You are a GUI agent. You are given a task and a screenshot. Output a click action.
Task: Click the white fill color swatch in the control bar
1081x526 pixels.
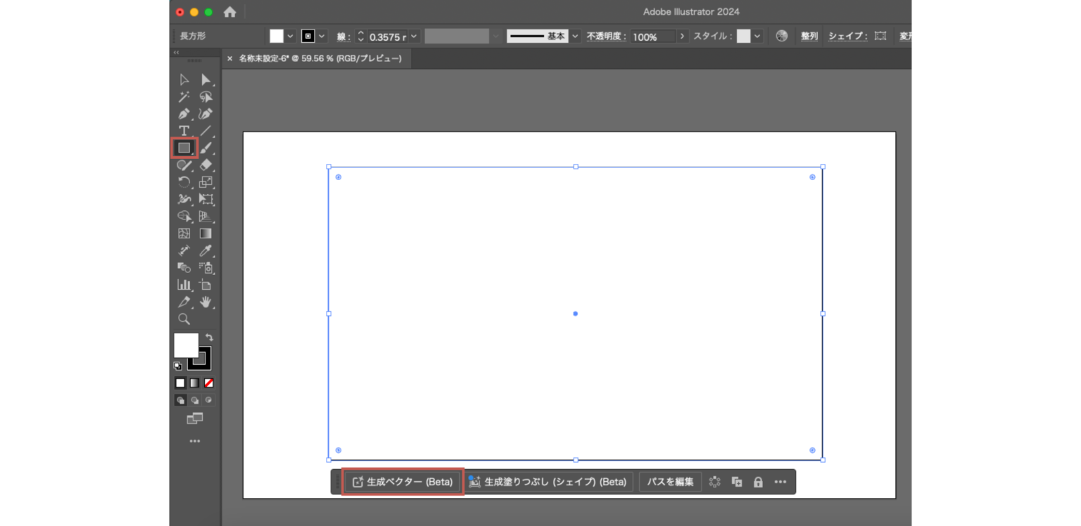(x=276, y=36)
